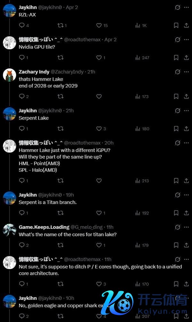
Task: Open more options on Nvidia GPU tile tweet
Action: (186, 39)
